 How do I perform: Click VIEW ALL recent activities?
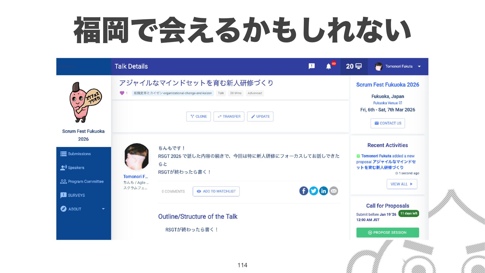click(402, 184)
